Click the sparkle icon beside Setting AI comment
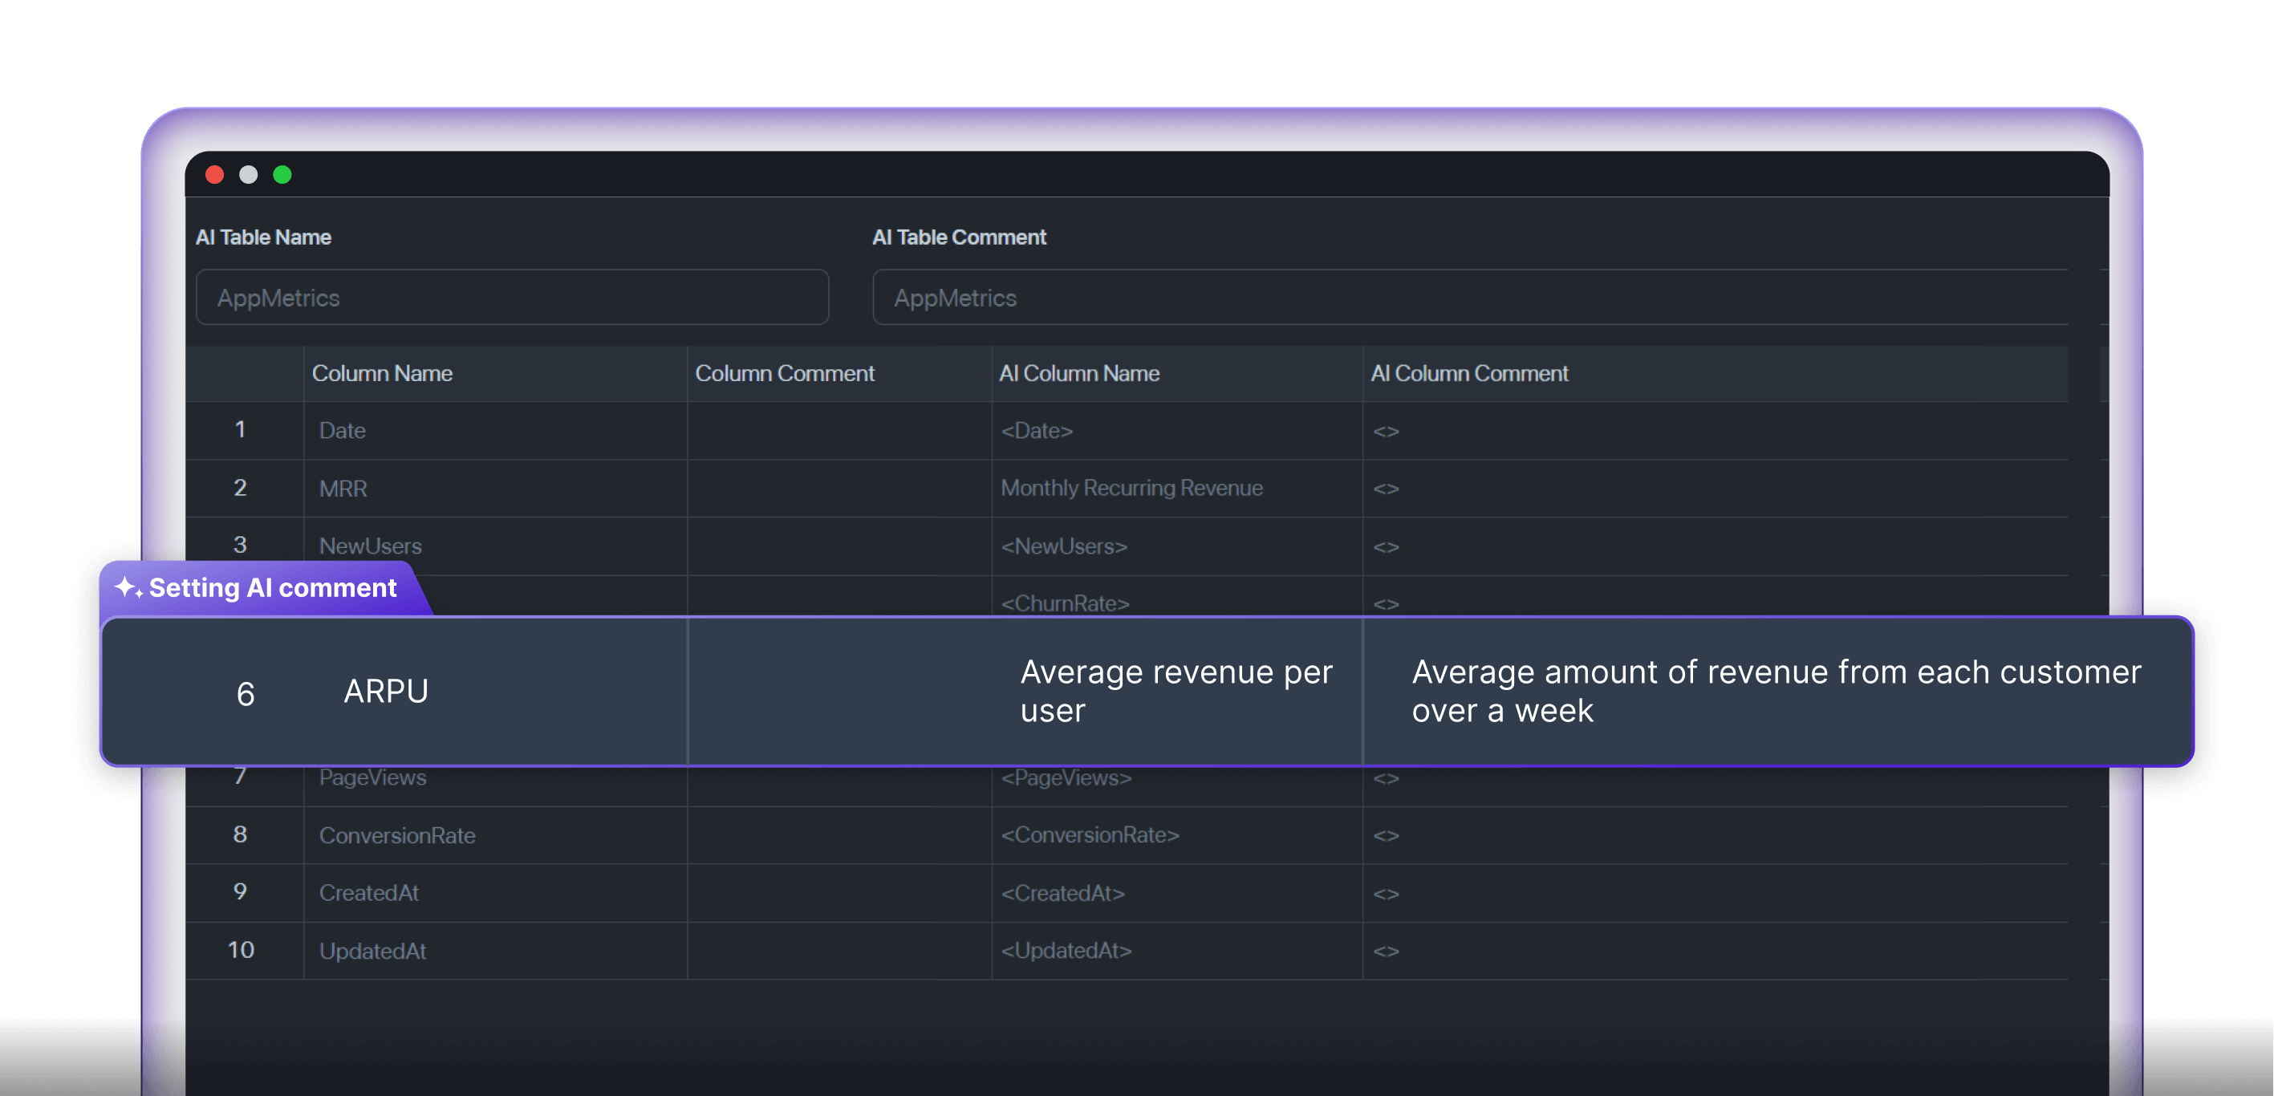This screenshot has width=2274, height=1096. pyautogui.click(x=129, y=587)
